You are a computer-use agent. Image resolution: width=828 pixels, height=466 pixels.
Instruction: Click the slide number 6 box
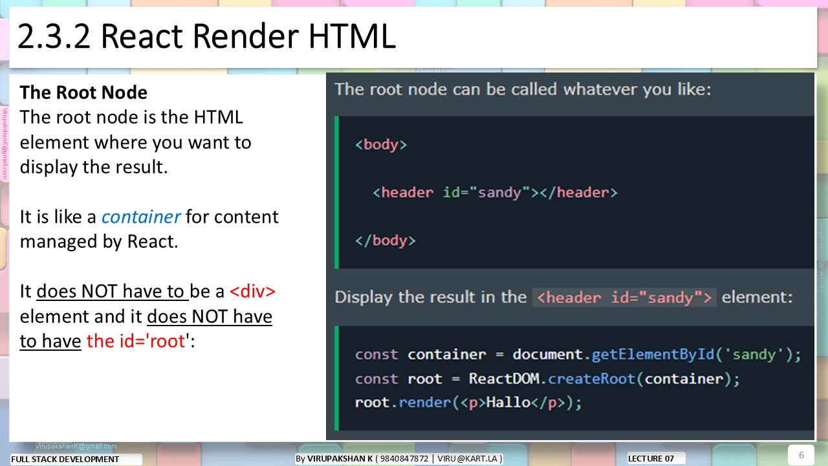[x=801, y=454]
